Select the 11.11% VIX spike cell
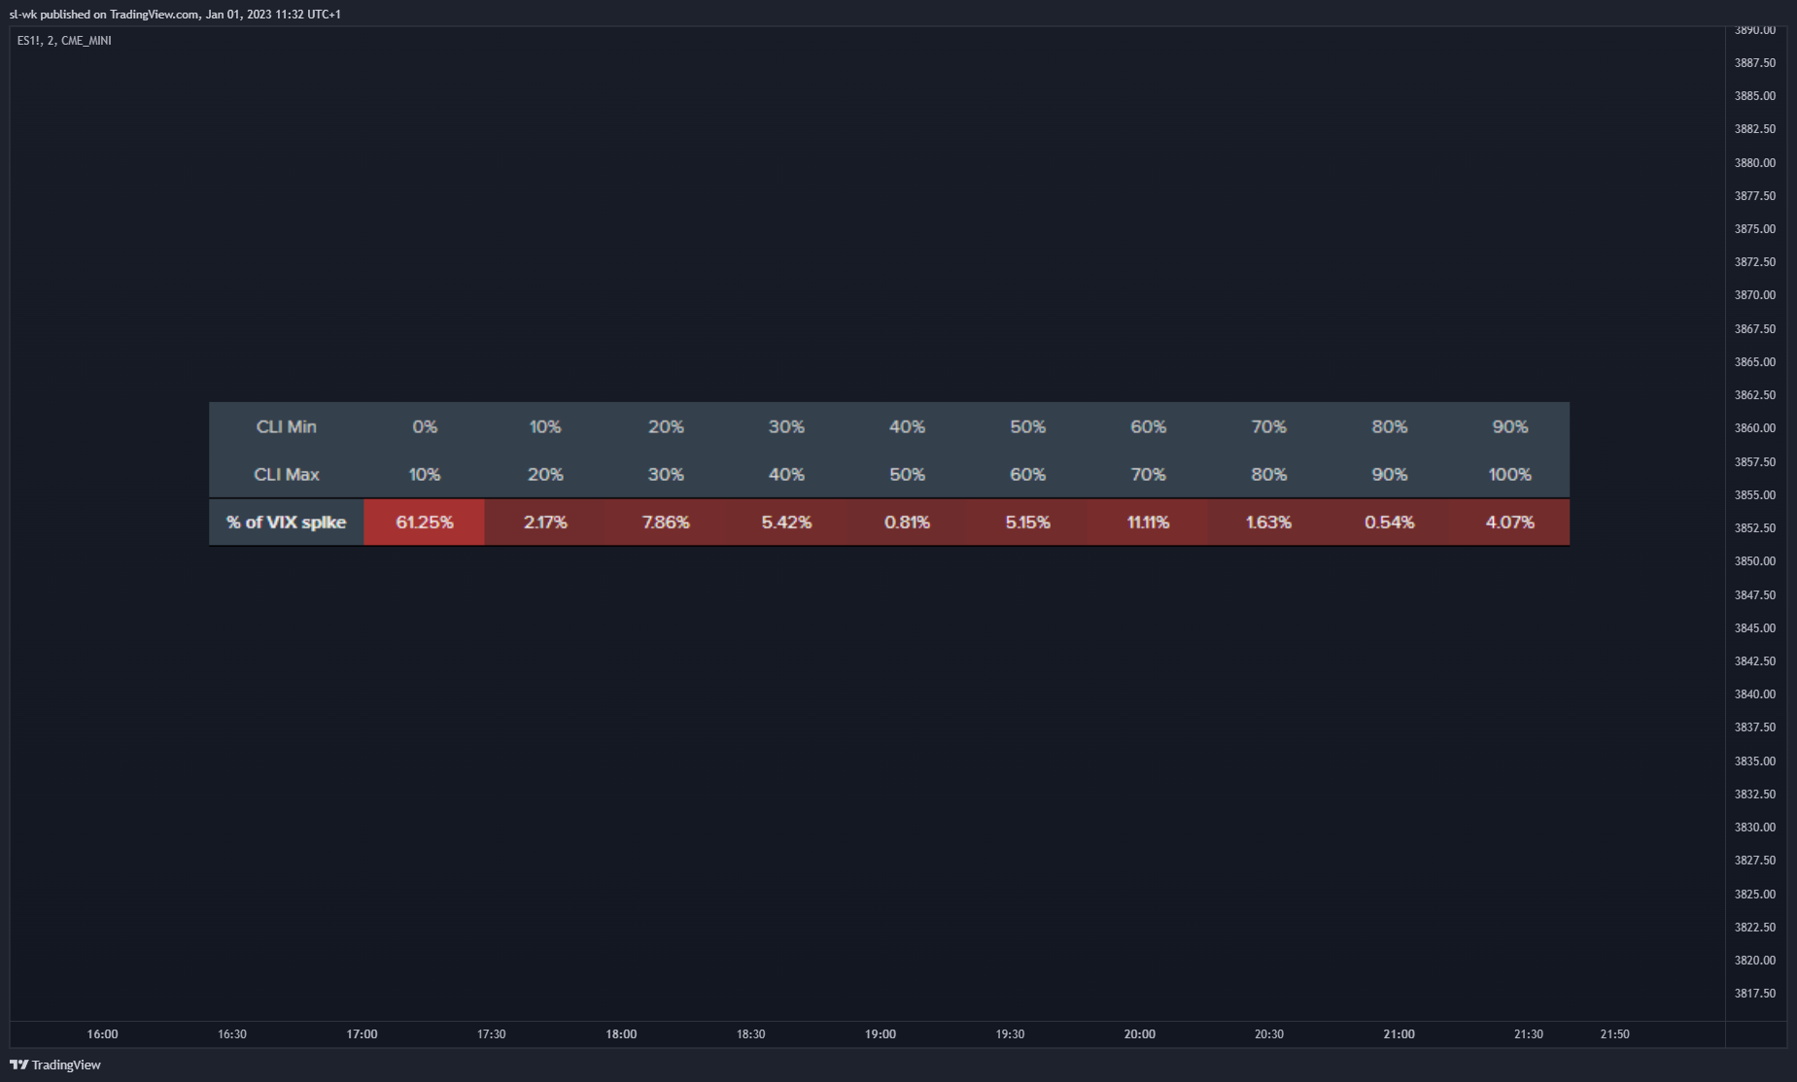 point(1148,523)
